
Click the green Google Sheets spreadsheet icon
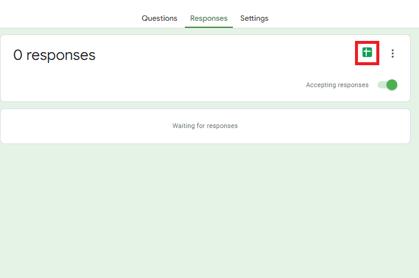pos(367,52)
